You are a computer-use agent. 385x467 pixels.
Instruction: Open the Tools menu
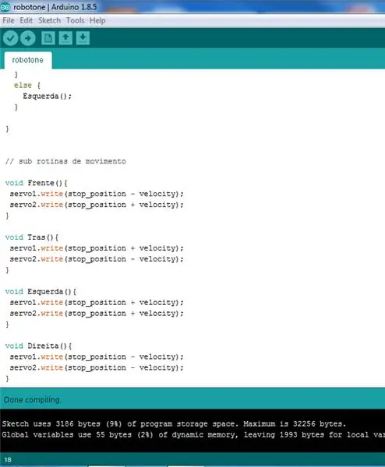tap(75, 20)
